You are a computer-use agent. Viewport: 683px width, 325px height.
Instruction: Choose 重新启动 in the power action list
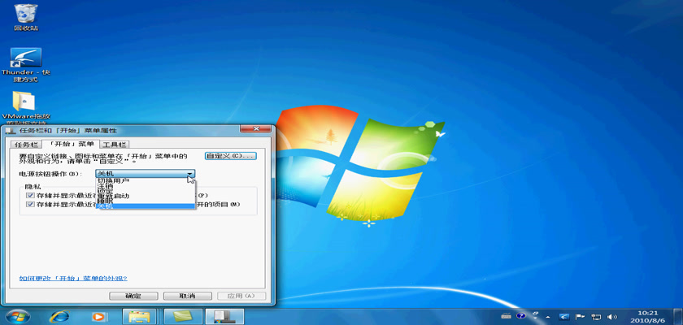tap(114, 196)
